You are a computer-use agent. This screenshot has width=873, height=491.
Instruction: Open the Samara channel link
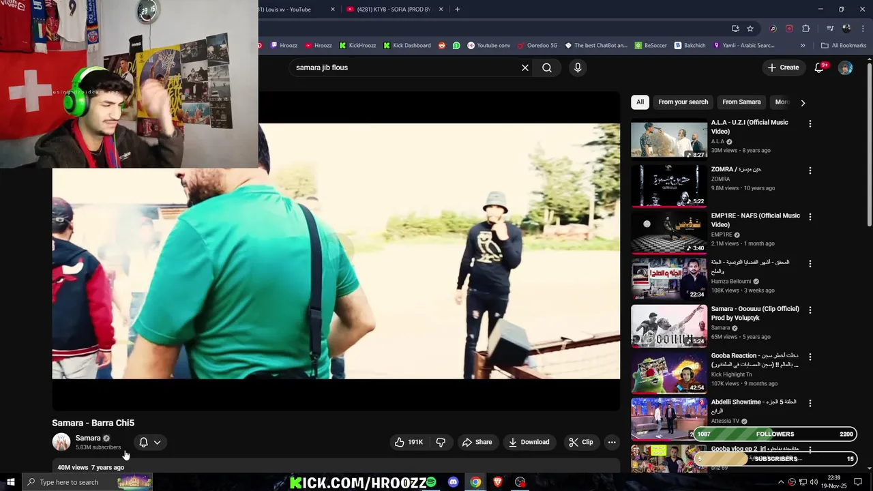pos(88,438)
